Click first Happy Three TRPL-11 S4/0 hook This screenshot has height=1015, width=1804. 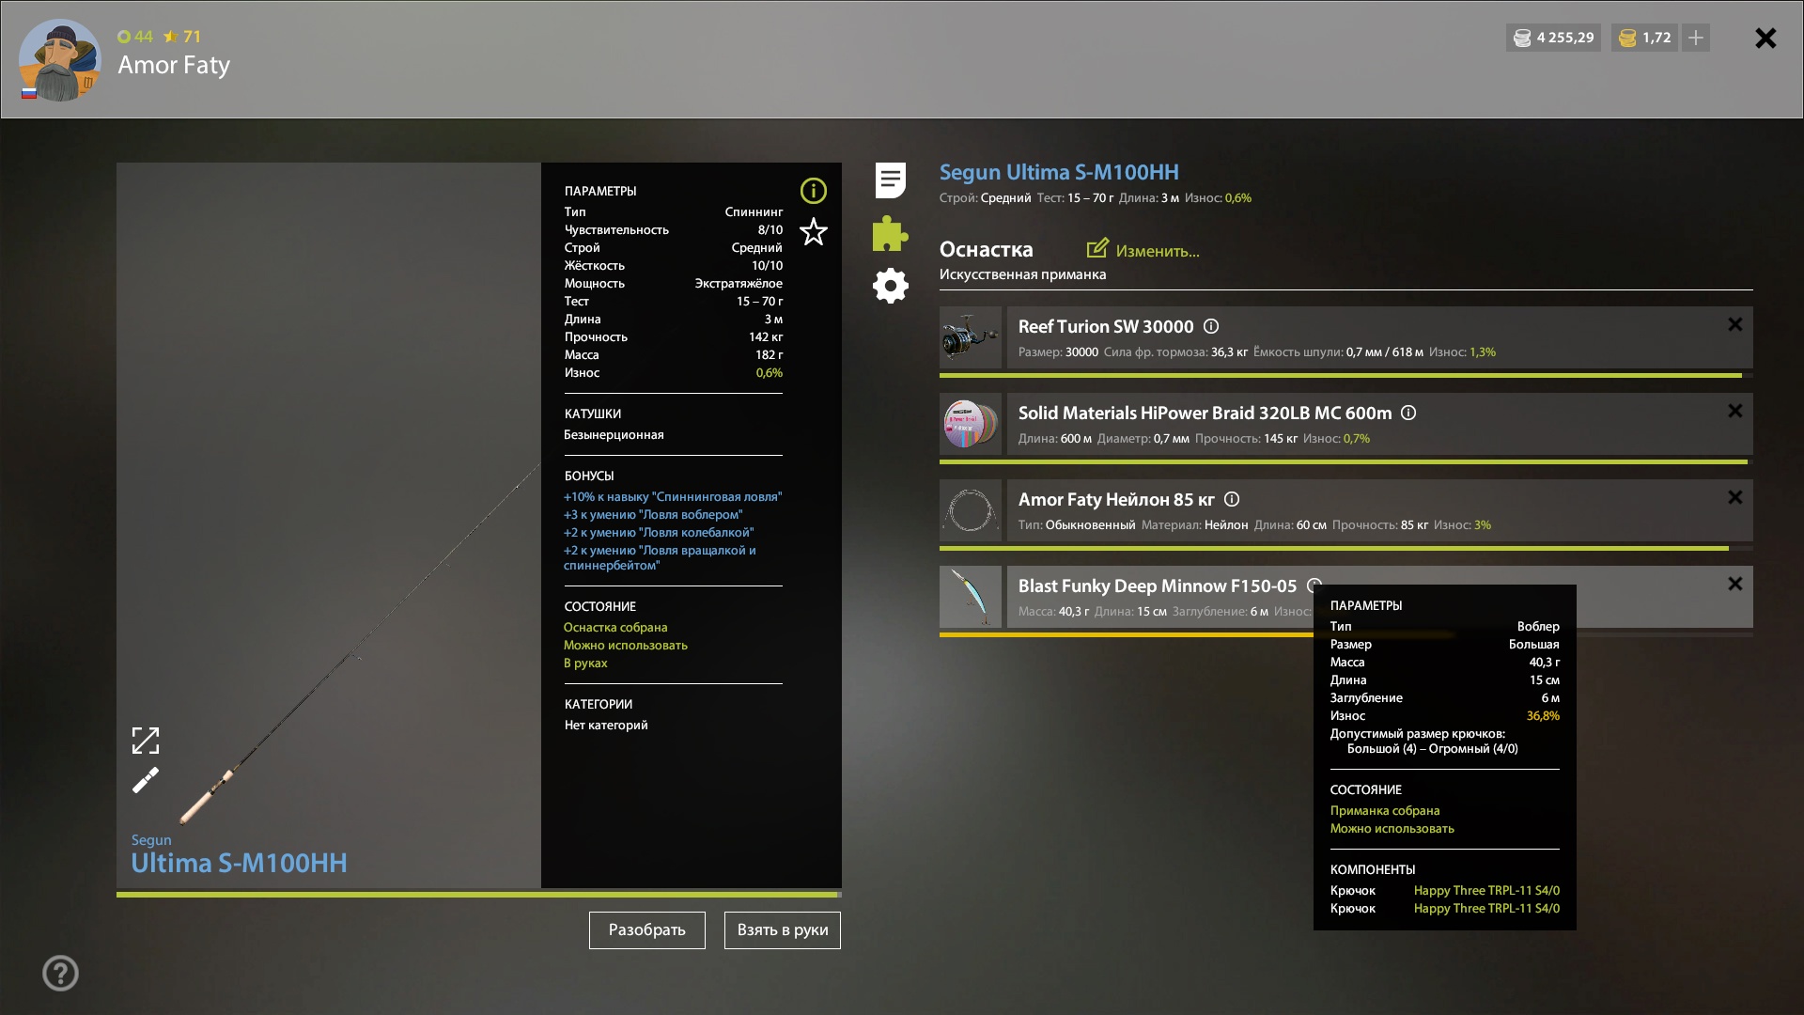[x=1486, y=891]
